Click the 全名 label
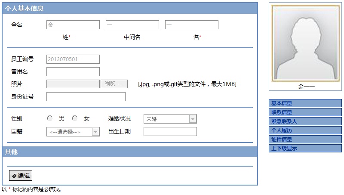Screen dimensions: 344x195 17,25
